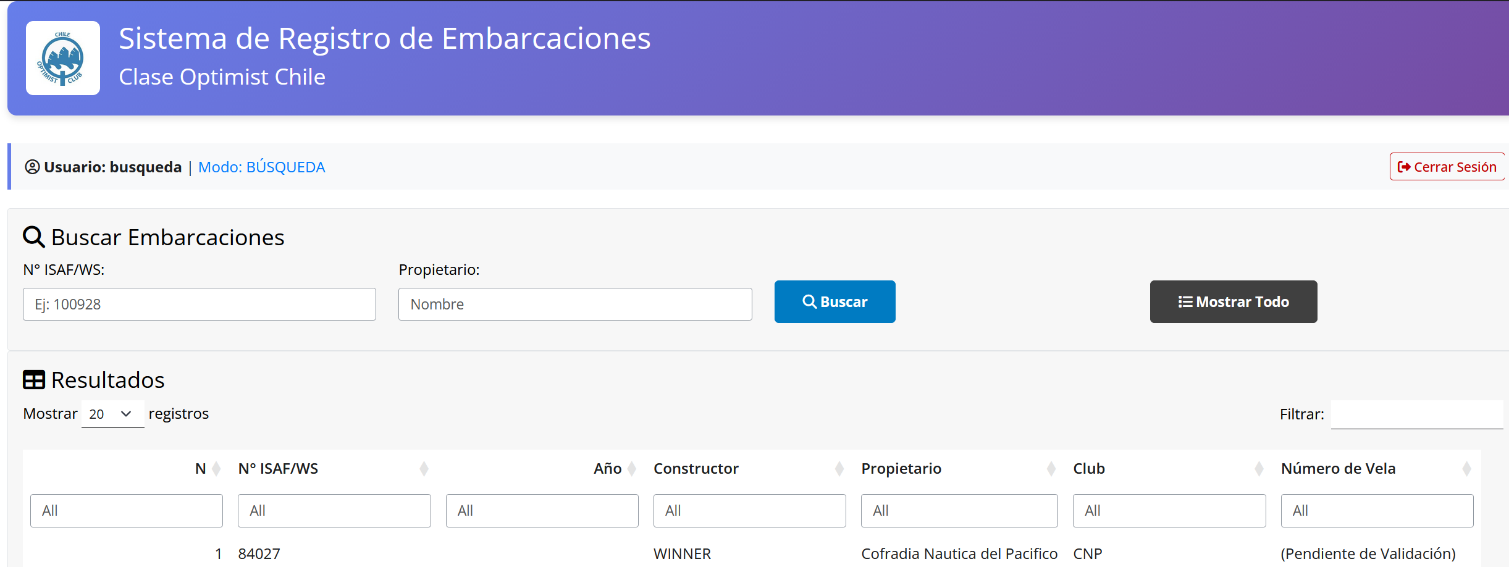Viewport: 1509px width, 567px height.
Task: Focus the N° ISAF/WS search field
Action: pos(200,304)
